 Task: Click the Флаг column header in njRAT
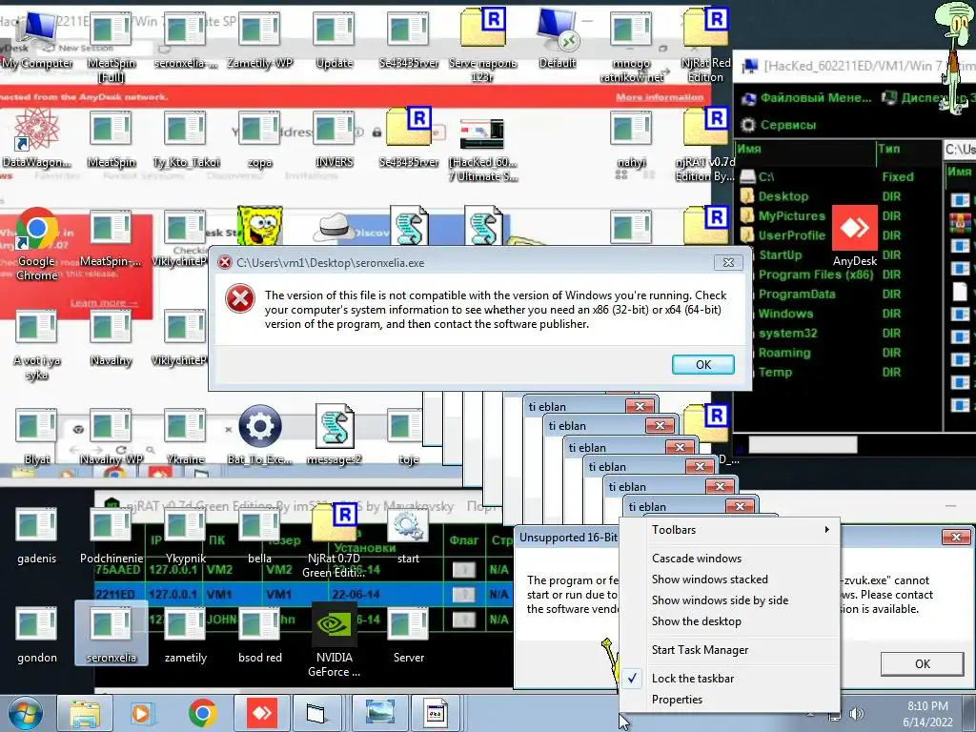464,540
